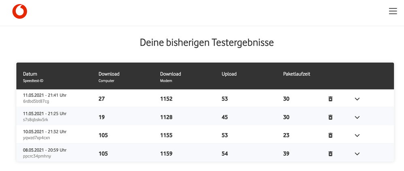The image size is (404, 171).
Task: Click the 1159 modem download value
Action: coord(166,154)
